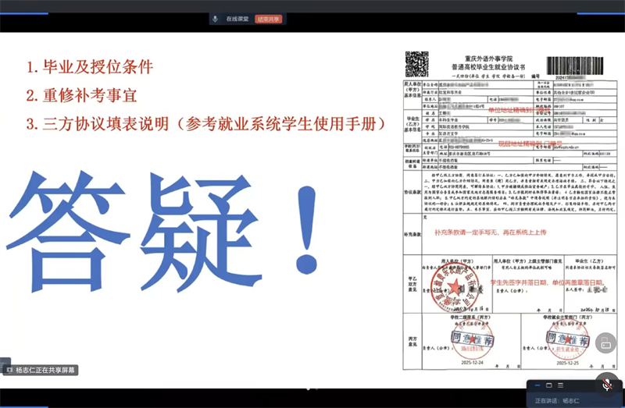Click the screen-share icon beside 杨志仁正在共享屏幕
The image size is (625, 408).
coord(9,371)
